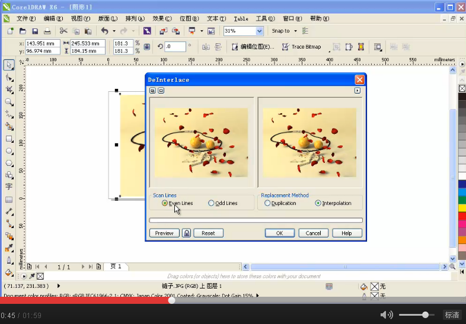Select the Freehand drawing tool

click(9, 114)
